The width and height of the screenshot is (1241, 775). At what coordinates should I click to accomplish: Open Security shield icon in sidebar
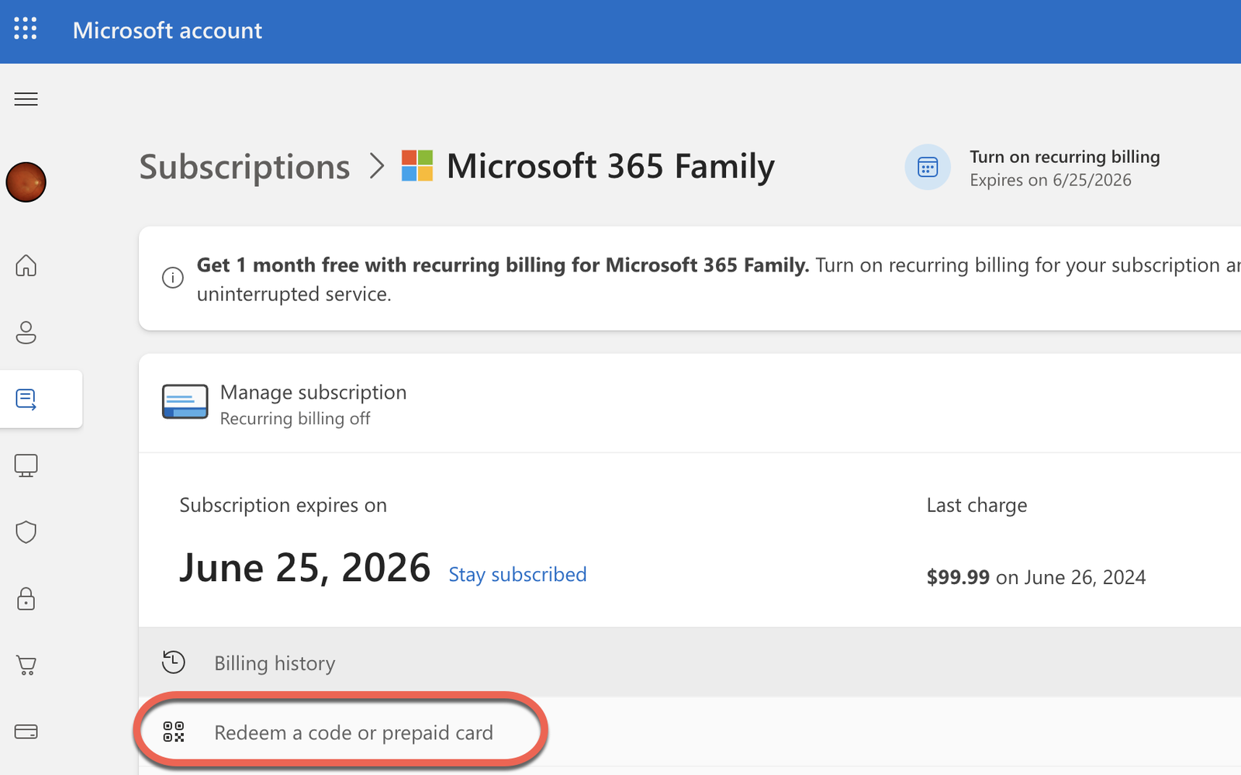click(x=26, y=532)
